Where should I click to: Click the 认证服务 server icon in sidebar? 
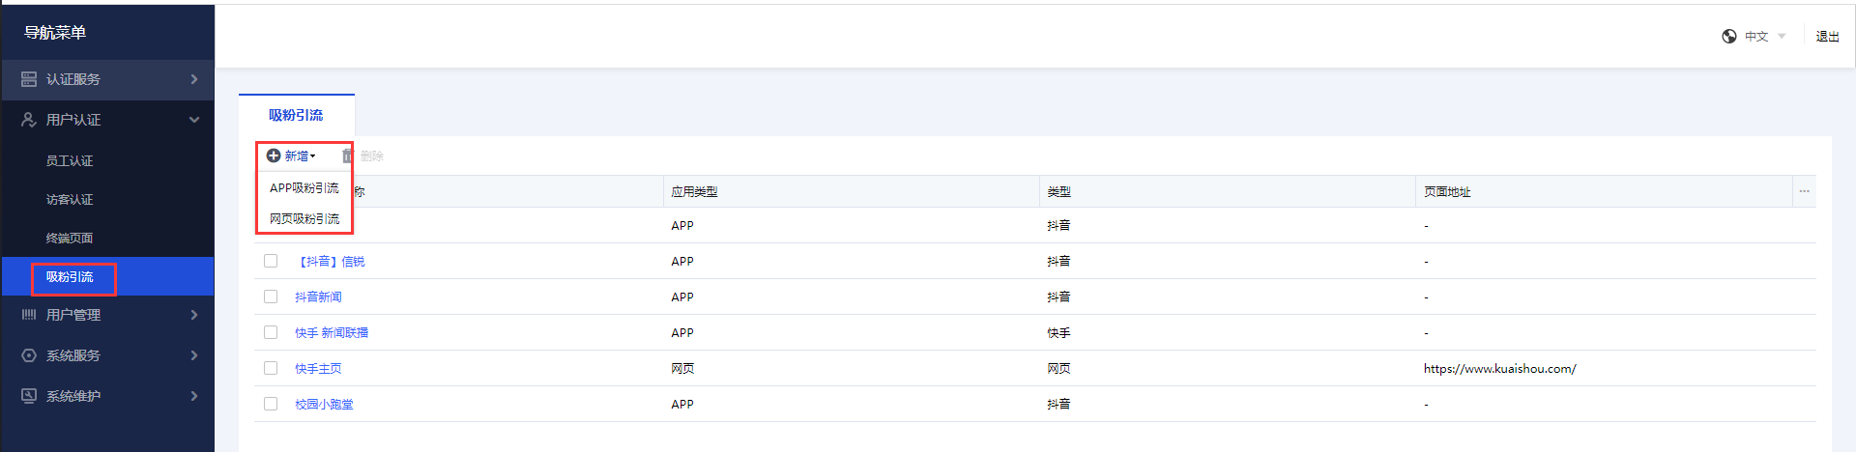pyautogui.click(x=29, y=79)
